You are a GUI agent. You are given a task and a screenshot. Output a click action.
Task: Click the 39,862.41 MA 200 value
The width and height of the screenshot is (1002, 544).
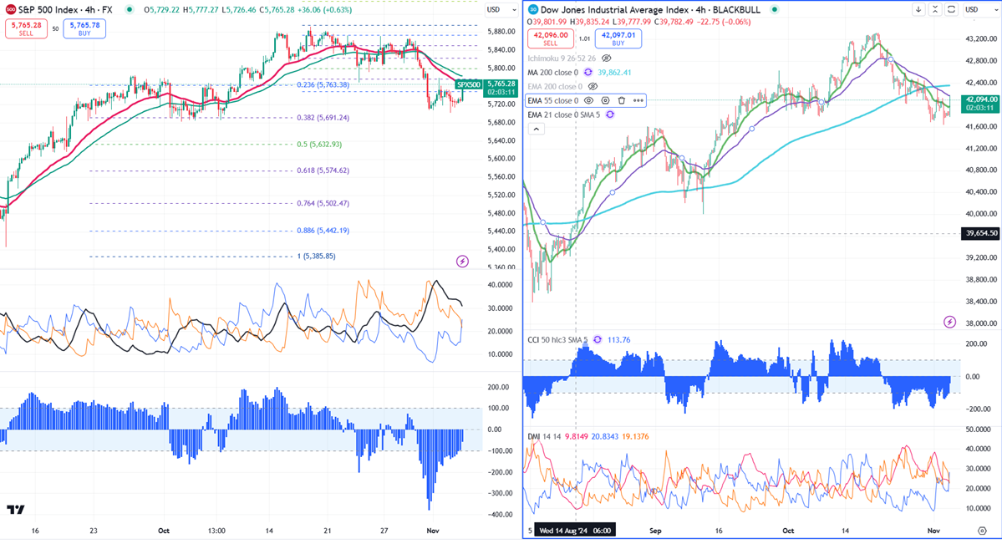(614, 72)
